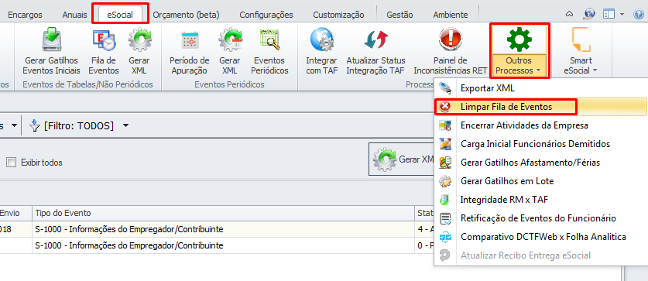Switch to the eSocial ribbon tab
The image size is (648, 281).
point(120,15)
